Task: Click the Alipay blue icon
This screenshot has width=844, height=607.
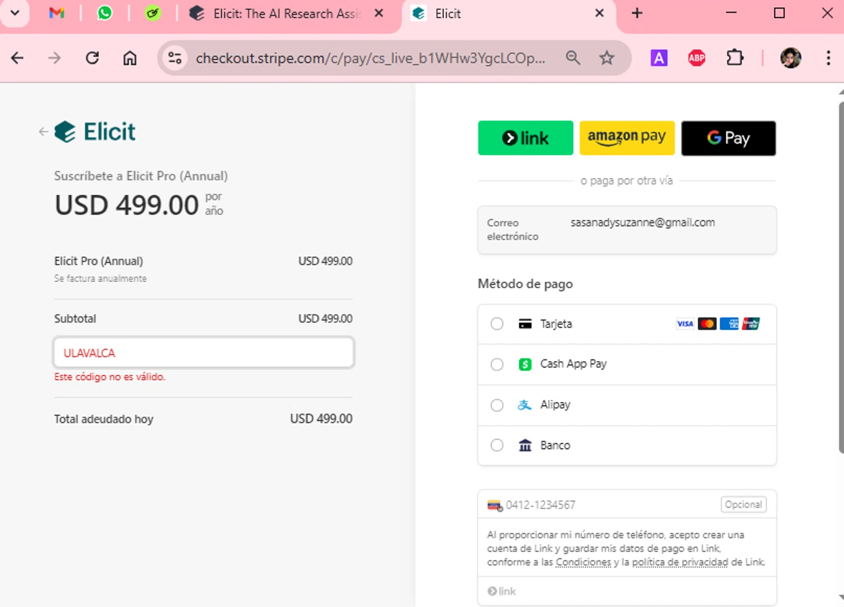Action: (x=524, y=405)
